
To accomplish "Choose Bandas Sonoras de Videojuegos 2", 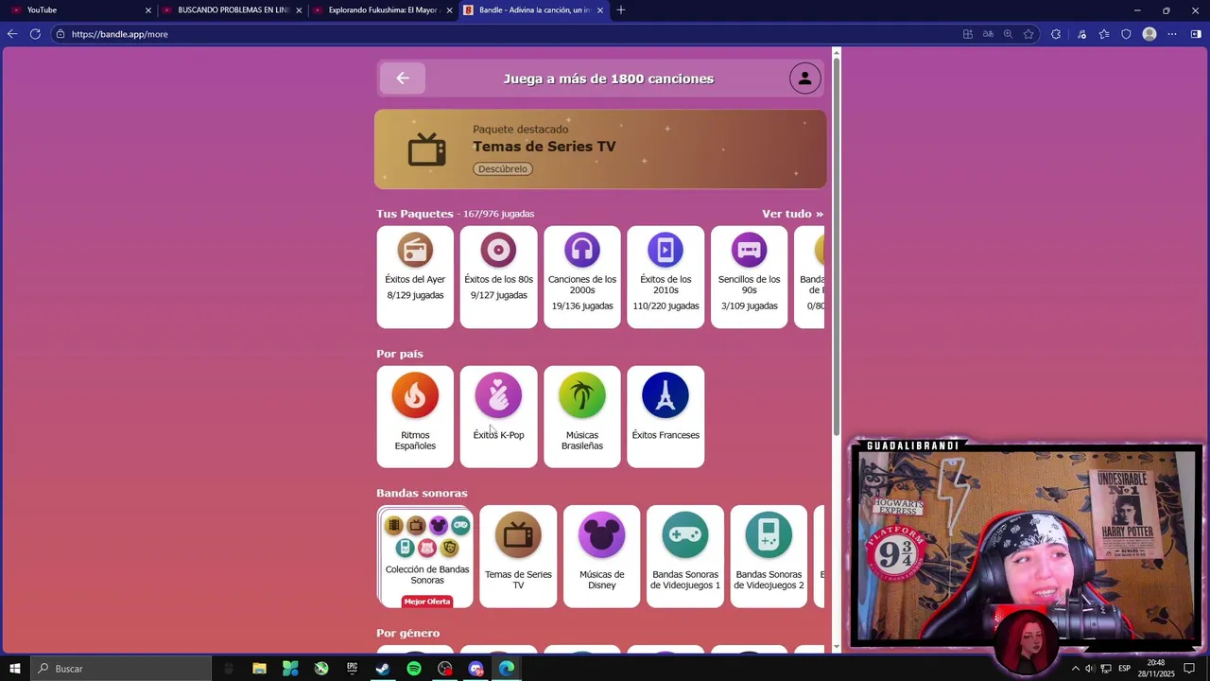I will [769, 556].
